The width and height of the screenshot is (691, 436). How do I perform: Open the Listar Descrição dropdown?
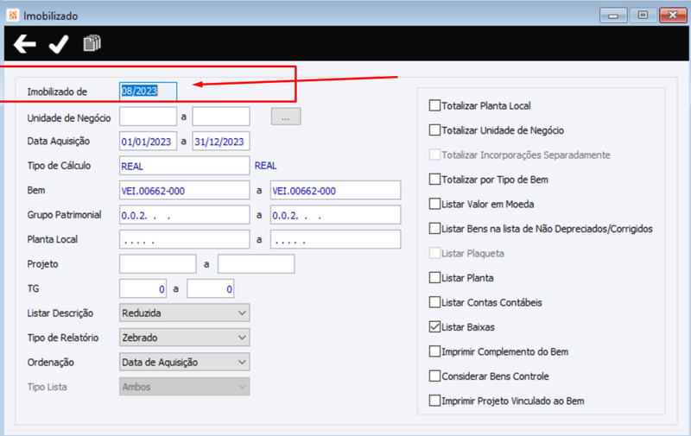[x=184, y=313]
